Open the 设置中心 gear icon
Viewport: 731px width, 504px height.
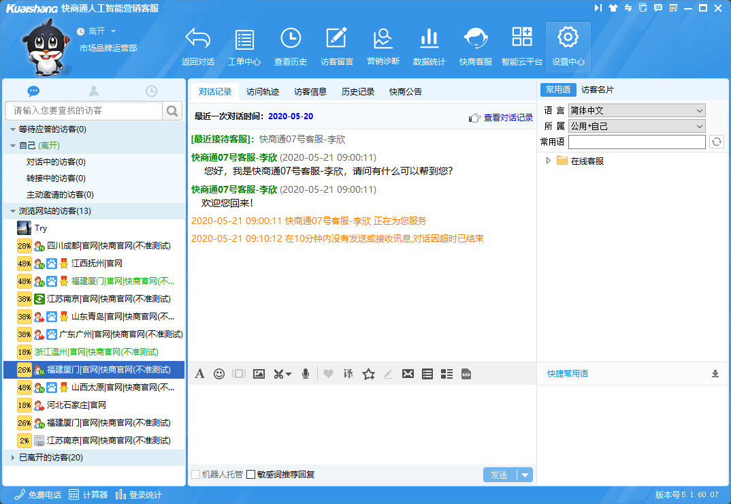click(x=568, y=40)
